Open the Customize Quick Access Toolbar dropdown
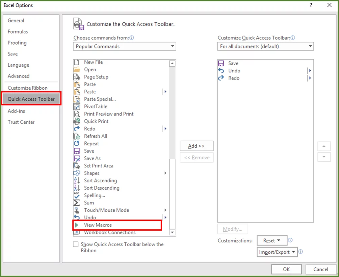 coord(265,46)
